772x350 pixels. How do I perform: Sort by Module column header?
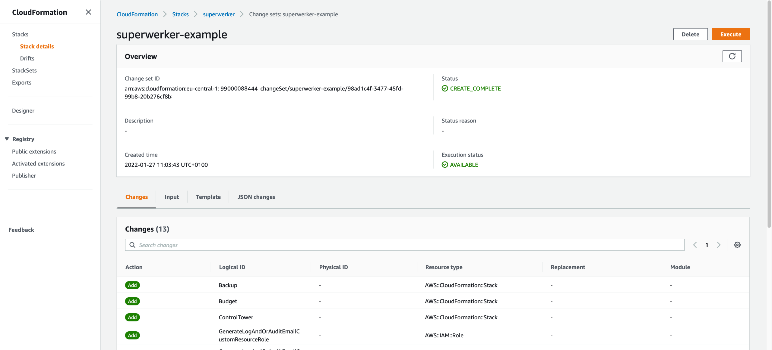coord(680,267)
